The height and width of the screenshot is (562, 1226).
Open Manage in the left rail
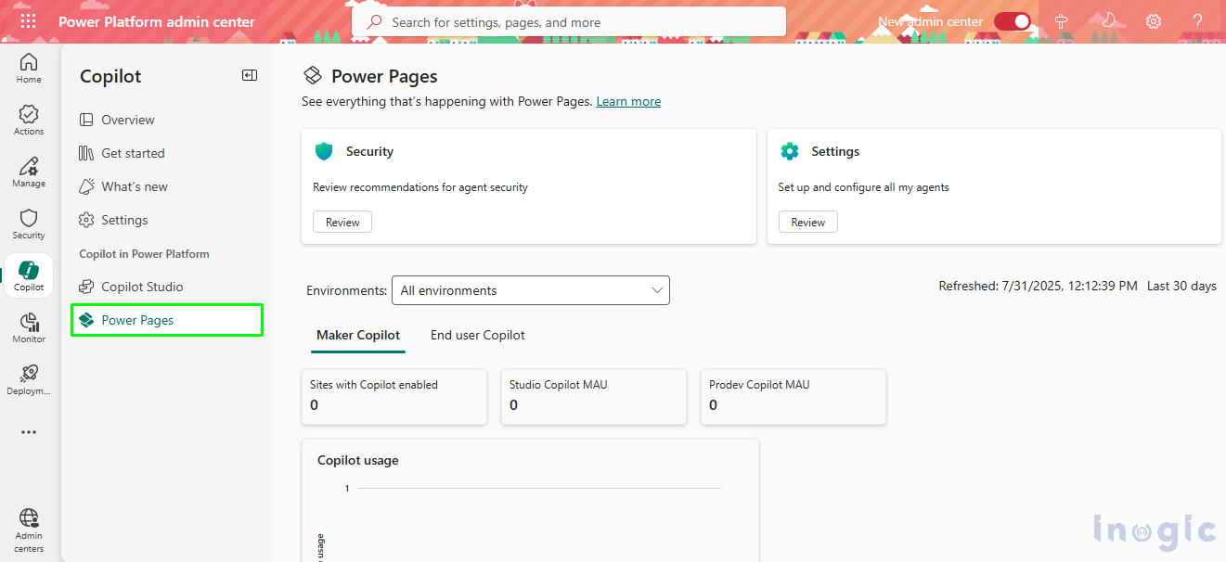point(29,172)
